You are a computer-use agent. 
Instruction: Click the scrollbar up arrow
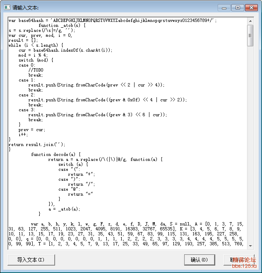(x=250, y=21)
